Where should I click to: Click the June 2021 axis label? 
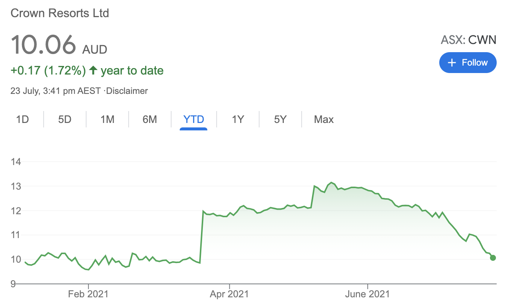[367, 294]
